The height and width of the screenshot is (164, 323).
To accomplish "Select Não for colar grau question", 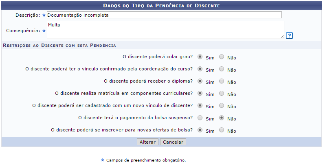I will 222,57.
